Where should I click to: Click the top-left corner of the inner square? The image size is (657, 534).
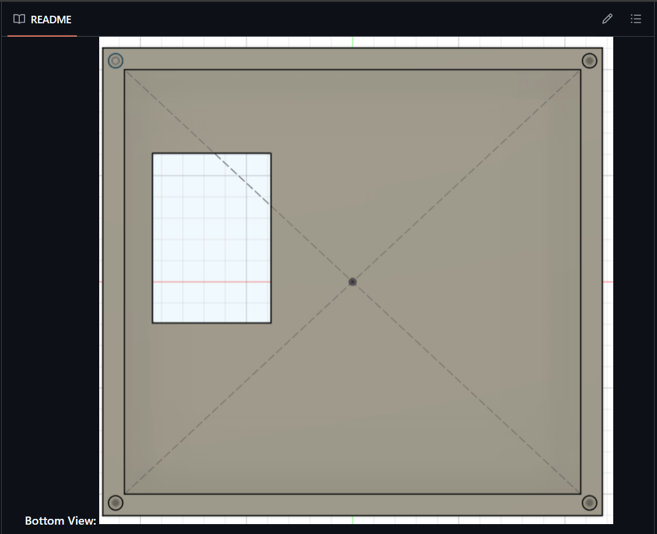pyautogui.click(x=125, y=70)
